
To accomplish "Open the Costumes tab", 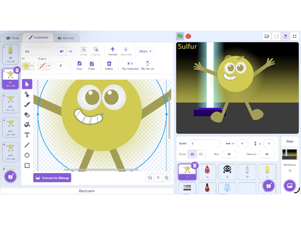I will pyautogui.click(x=38, y=37).
